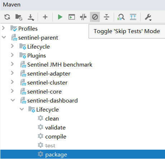Image resolution: width=165 pixels, height=159 pixels.
Task: Select sentinel-adapter label
Action: point(49,74)
